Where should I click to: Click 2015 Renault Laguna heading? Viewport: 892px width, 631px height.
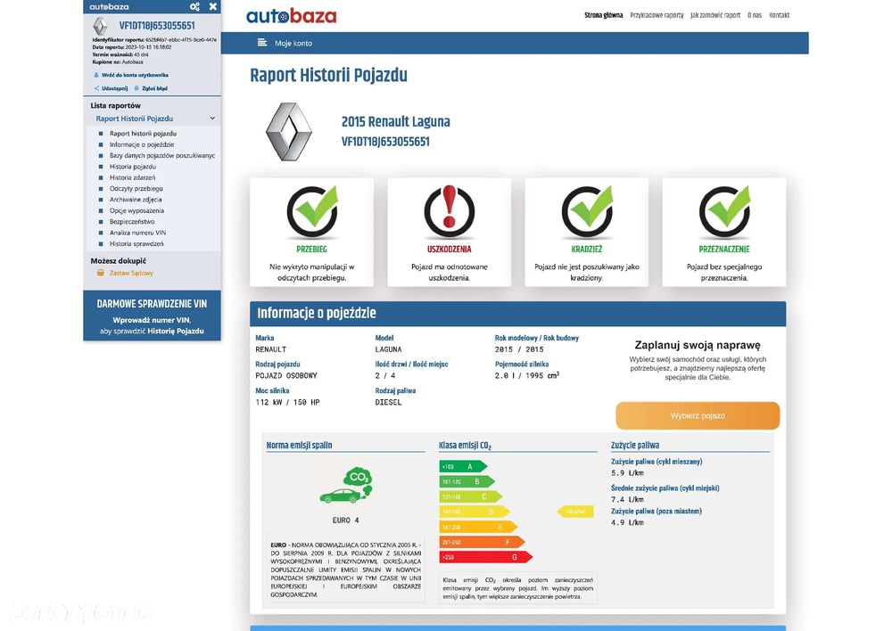coord(396,121)
